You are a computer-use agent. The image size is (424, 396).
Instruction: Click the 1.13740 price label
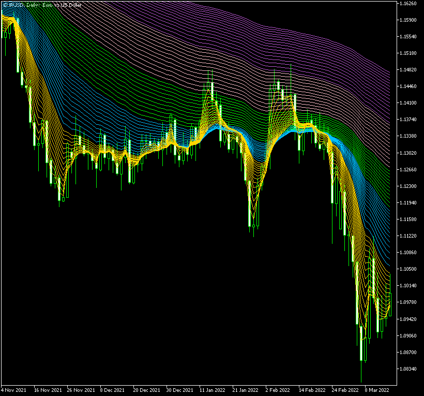coord(408,120)
